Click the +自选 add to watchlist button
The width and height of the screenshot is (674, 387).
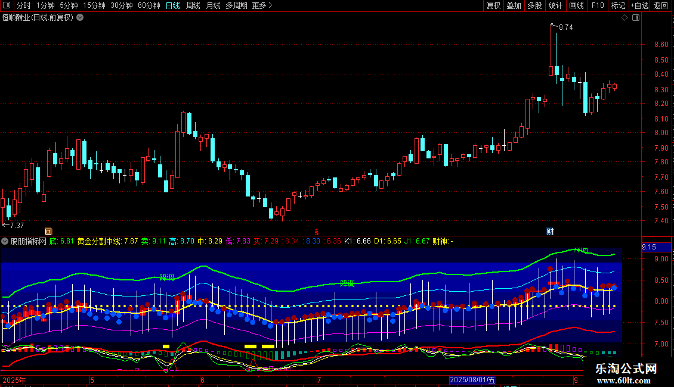[639, 5]
